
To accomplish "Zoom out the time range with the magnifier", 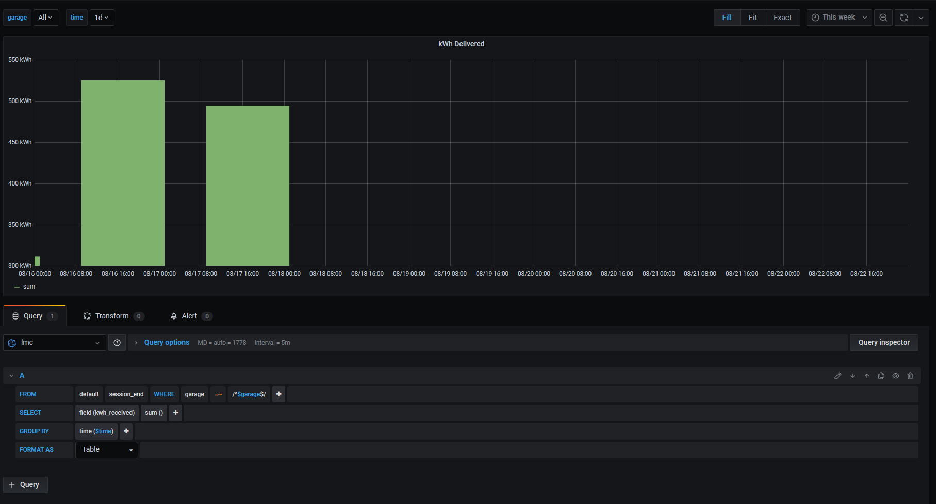I will tap(883, 17).
